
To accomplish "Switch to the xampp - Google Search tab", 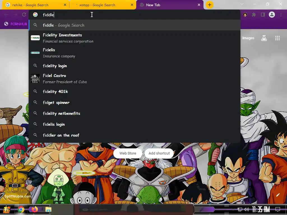I will tap(103, 5).
